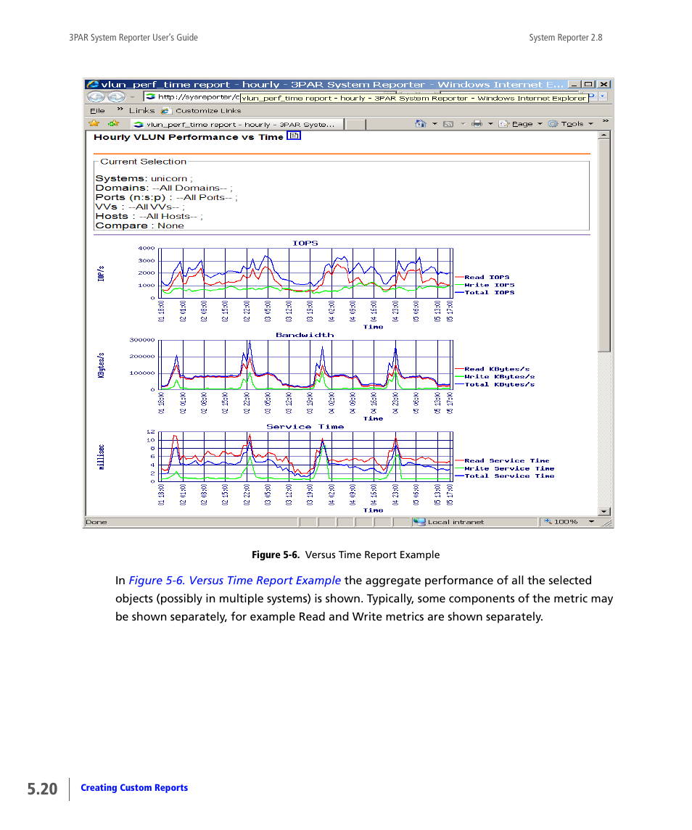Image resolution: width=692 pixels, height=830 pixels.
Task: Click the Total IOPS legend entry
Action: 485,292
